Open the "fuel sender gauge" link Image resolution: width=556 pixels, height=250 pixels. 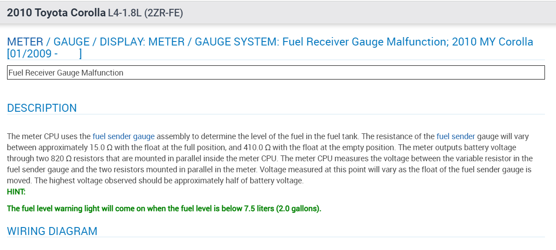pos(123,136)
